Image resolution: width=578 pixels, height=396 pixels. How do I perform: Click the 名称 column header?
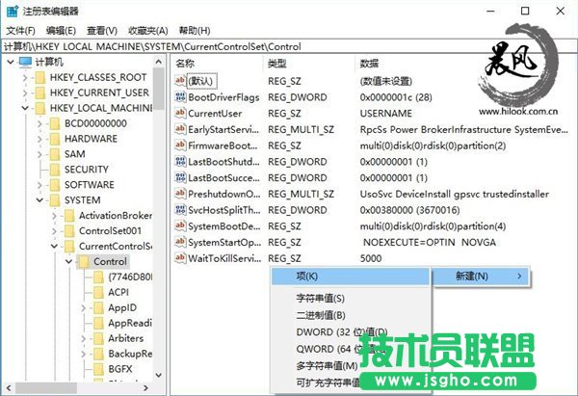pos(185,63)
